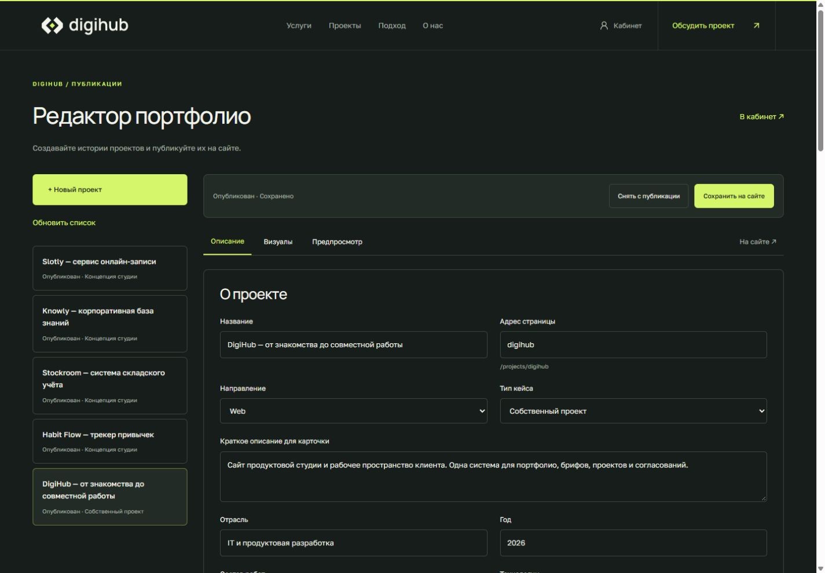Viewport: 825px width, 573px height.
Task: Switch to the Визуалы tab
Action: point(278,242)
